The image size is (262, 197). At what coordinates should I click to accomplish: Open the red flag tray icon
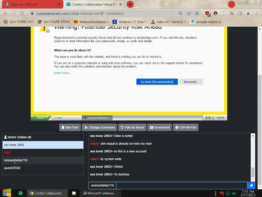222,193
